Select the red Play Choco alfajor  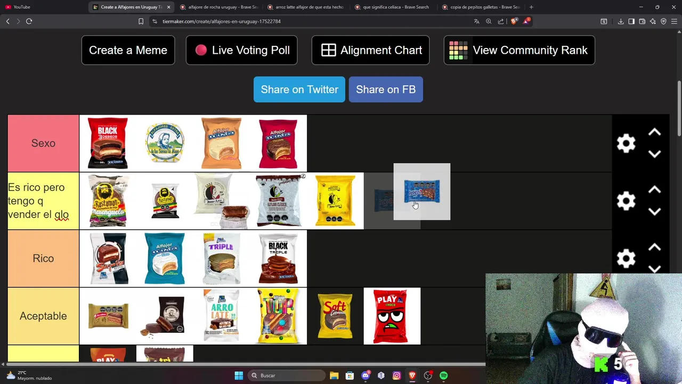pos(392,316)
